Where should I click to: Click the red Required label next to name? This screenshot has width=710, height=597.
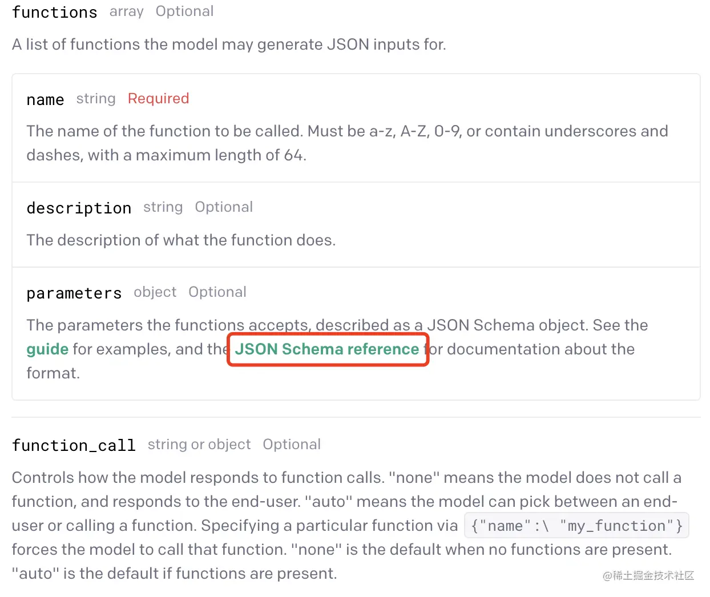tap(158, 99)
